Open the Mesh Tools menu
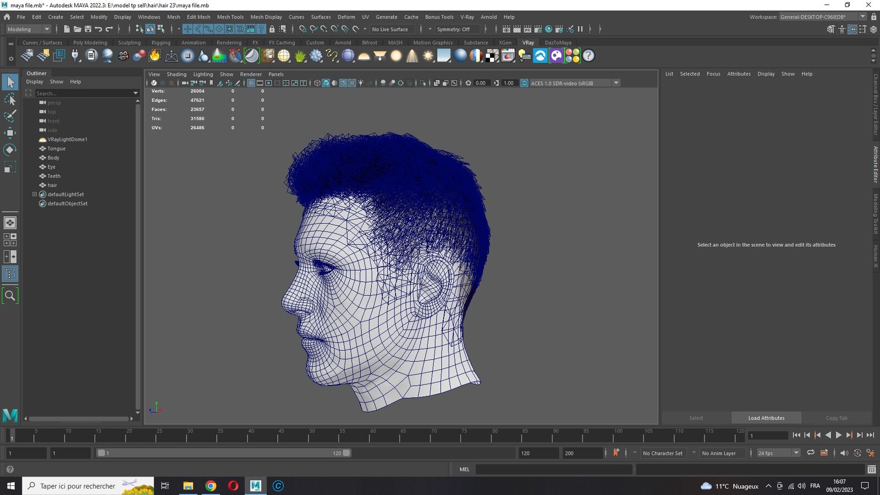 [230, 17]
